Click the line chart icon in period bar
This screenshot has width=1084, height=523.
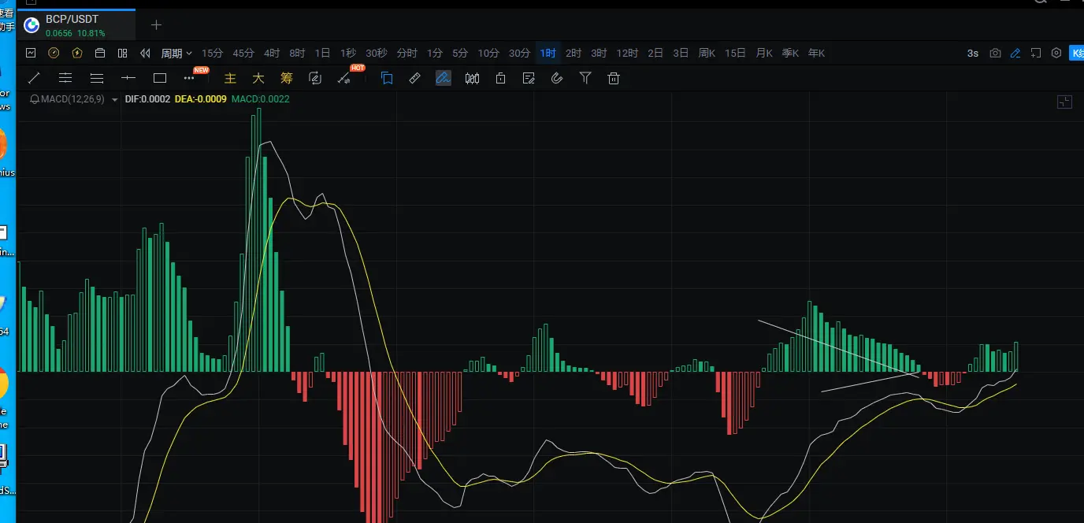click(x=31, y=53)
